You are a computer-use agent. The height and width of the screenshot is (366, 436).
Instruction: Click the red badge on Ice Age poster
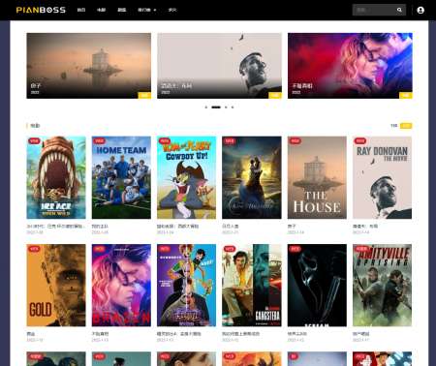tap(34, 140)
